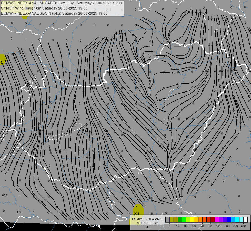Click the SBCIN title line
Viewport: 251px width, 231px height.
pyautogui.click(x=54, y=13)
